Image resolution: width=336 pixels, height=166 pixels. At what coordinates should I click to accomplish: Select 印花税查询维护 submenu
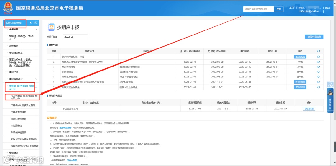(x=18, y=112)
